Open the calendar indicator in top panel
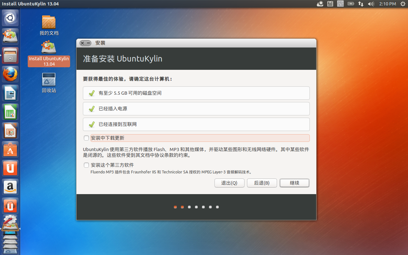 pyautogui.click(x=330, y=4)
